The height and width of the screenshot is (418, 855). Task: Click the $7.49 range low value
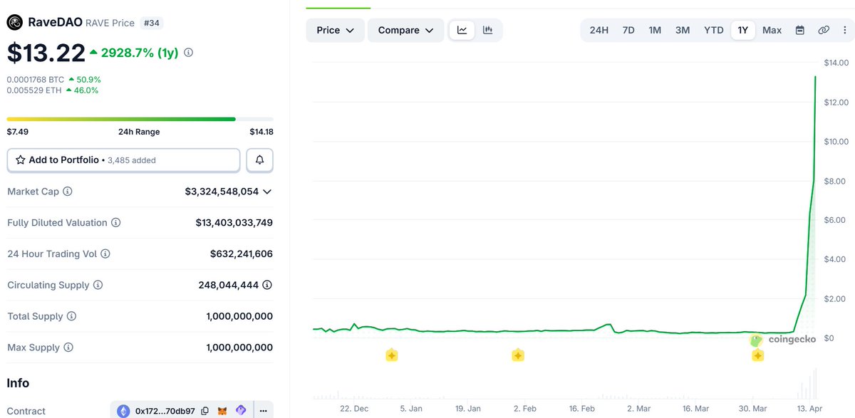[18, 132]
